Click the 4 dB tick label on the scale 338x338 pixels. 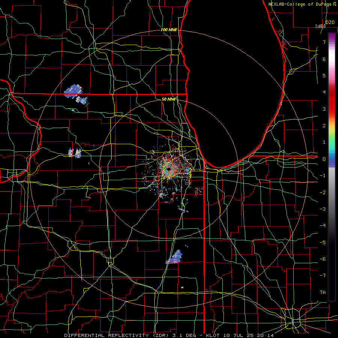pos(324,92)
